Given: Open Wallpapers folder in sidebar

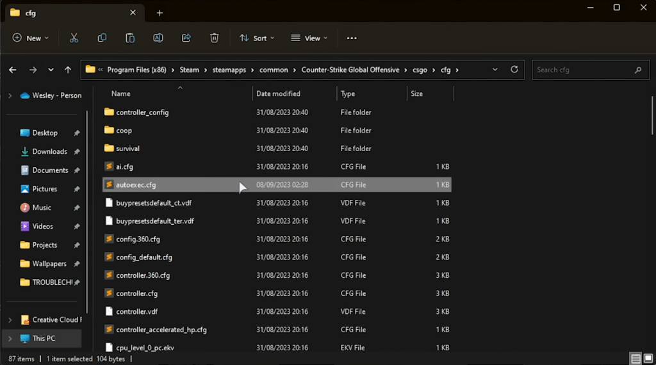Looking at the screenshot, I should coord(49,264).
